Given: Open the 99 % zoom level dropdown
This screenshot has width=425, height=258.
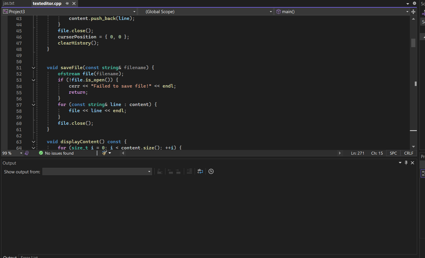Looking at the screenshot, I should (21, 153).
